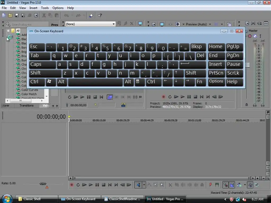Viewport: 271px width, 203px height.
Task: Click the preview on external monitor icon
Action: [x=162, y=24]
